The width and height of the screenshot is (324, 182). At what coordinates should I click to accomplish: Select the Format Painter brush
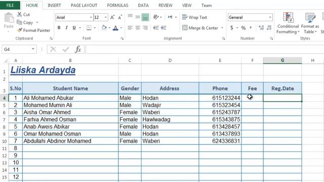pyautogui.click(x=19, y=30)
